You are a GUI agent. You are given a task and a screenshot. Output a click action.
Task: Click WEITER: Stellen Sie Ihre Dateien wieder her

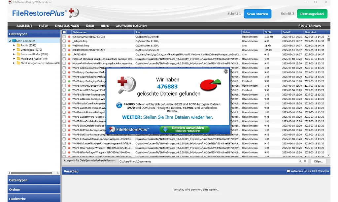[x=167, y=117]
